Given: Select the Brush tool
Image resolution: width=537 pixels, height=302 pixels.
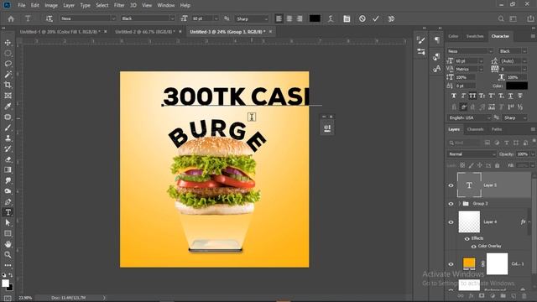Looking at the screenshot, I should click(8, 128).
